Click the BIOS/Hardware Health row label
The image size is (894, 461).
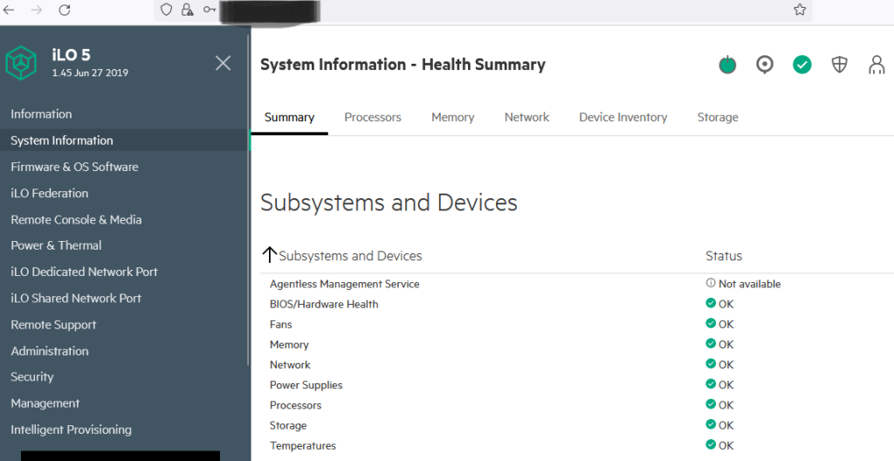tap(324, 304)
